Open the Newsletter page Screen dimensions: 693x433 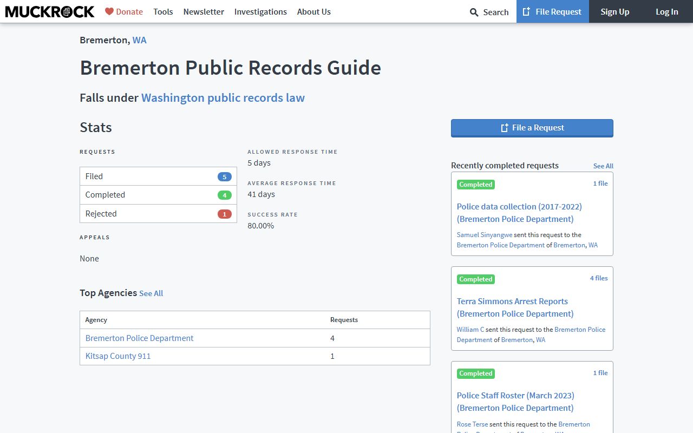coord(204,11)
